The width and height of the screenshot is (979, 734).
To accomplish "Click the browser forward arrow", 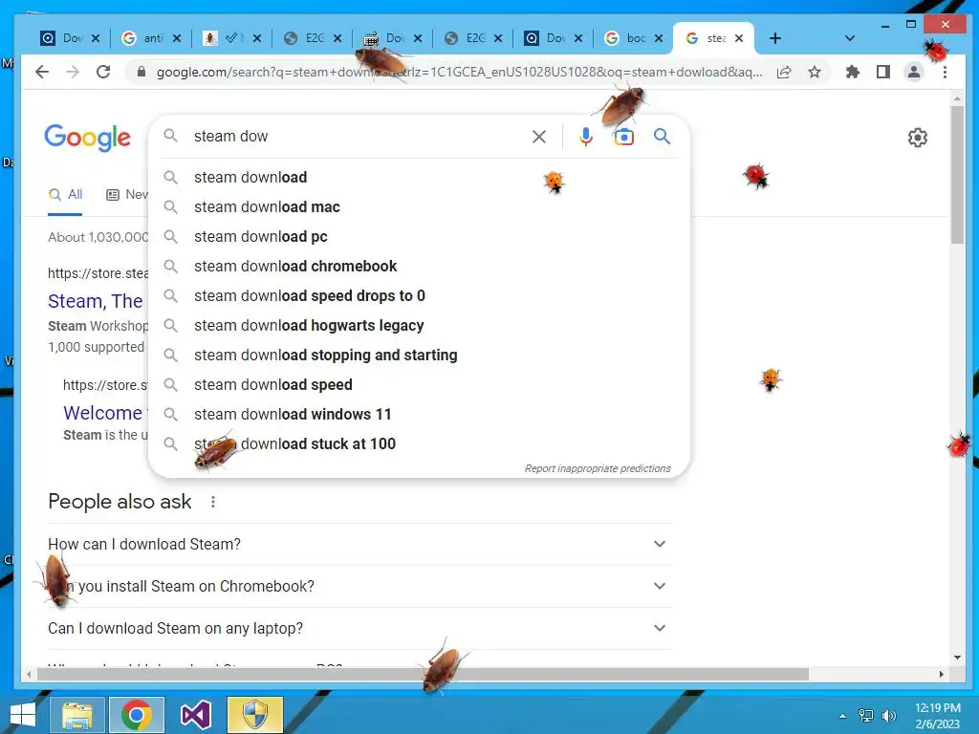I will 73,72.
